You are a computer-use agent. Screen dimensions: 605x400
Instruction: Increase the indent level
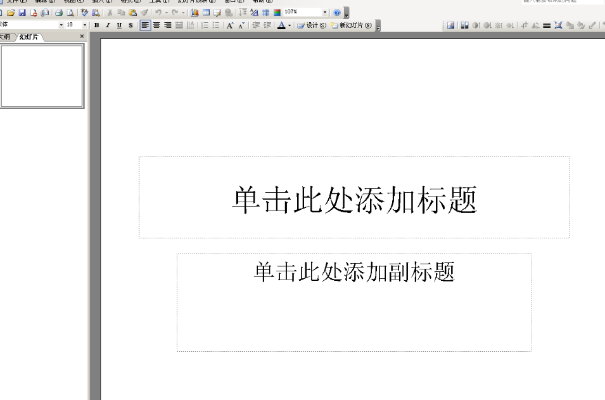click(x=267, y=25)
